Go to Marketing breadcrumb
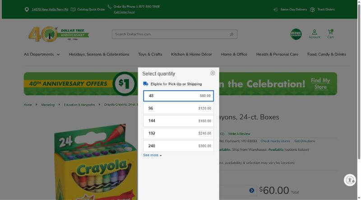This screenshot has width=361, height=200. point(48,105)
